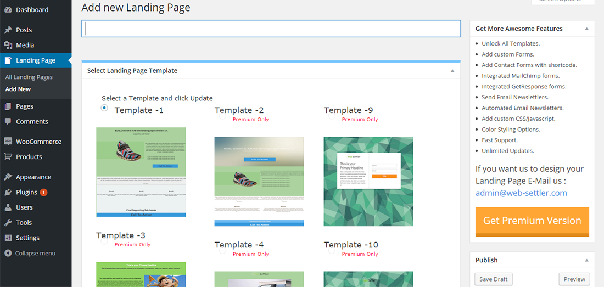
Task: Open the Appearance menu item
Action: coord(36,177)
